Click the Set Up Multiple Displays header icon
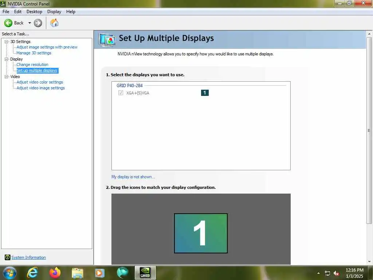373x280 pixels. [x=107, y=40]
